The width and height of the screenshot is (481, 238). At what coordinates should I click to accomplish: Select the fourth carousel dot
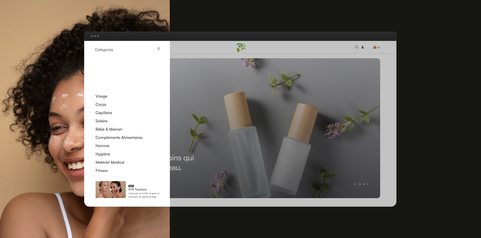pyautogui.click(x=368, y=184)
